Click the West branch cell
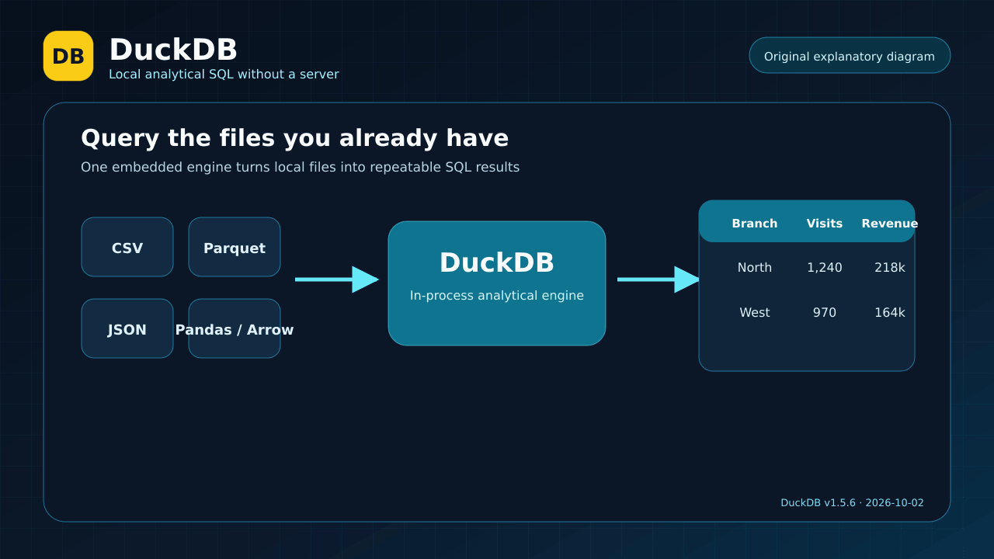Viewport: 994px width, 559px height. click(755, 313)
